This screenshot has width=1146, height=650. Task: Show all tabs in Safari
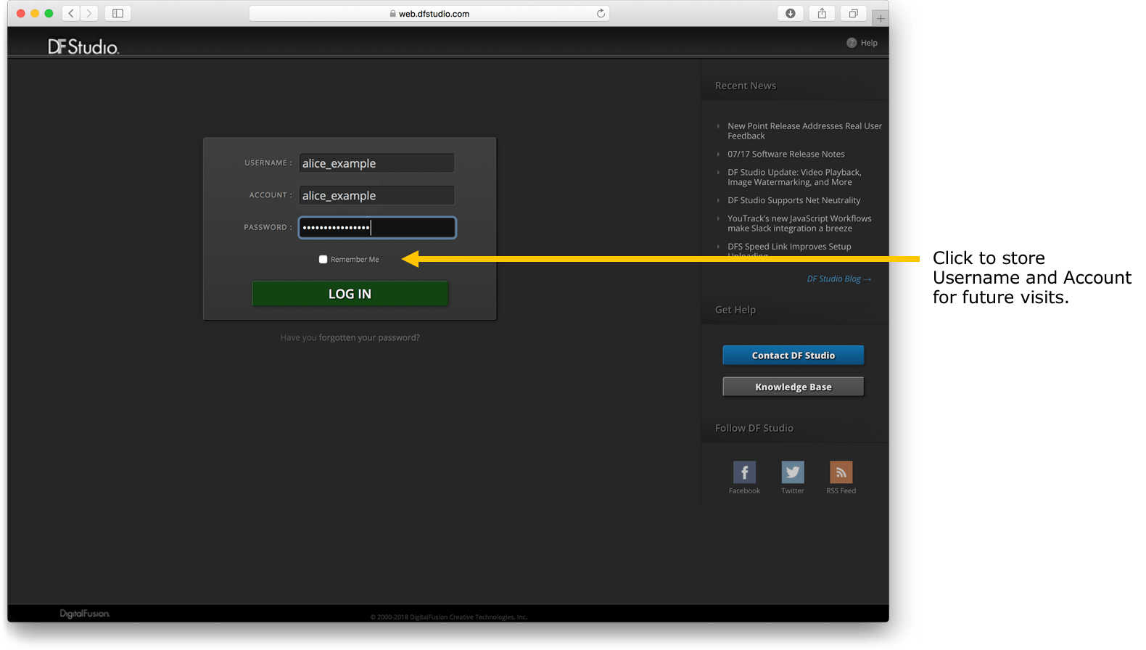click(x=854, y=13)
